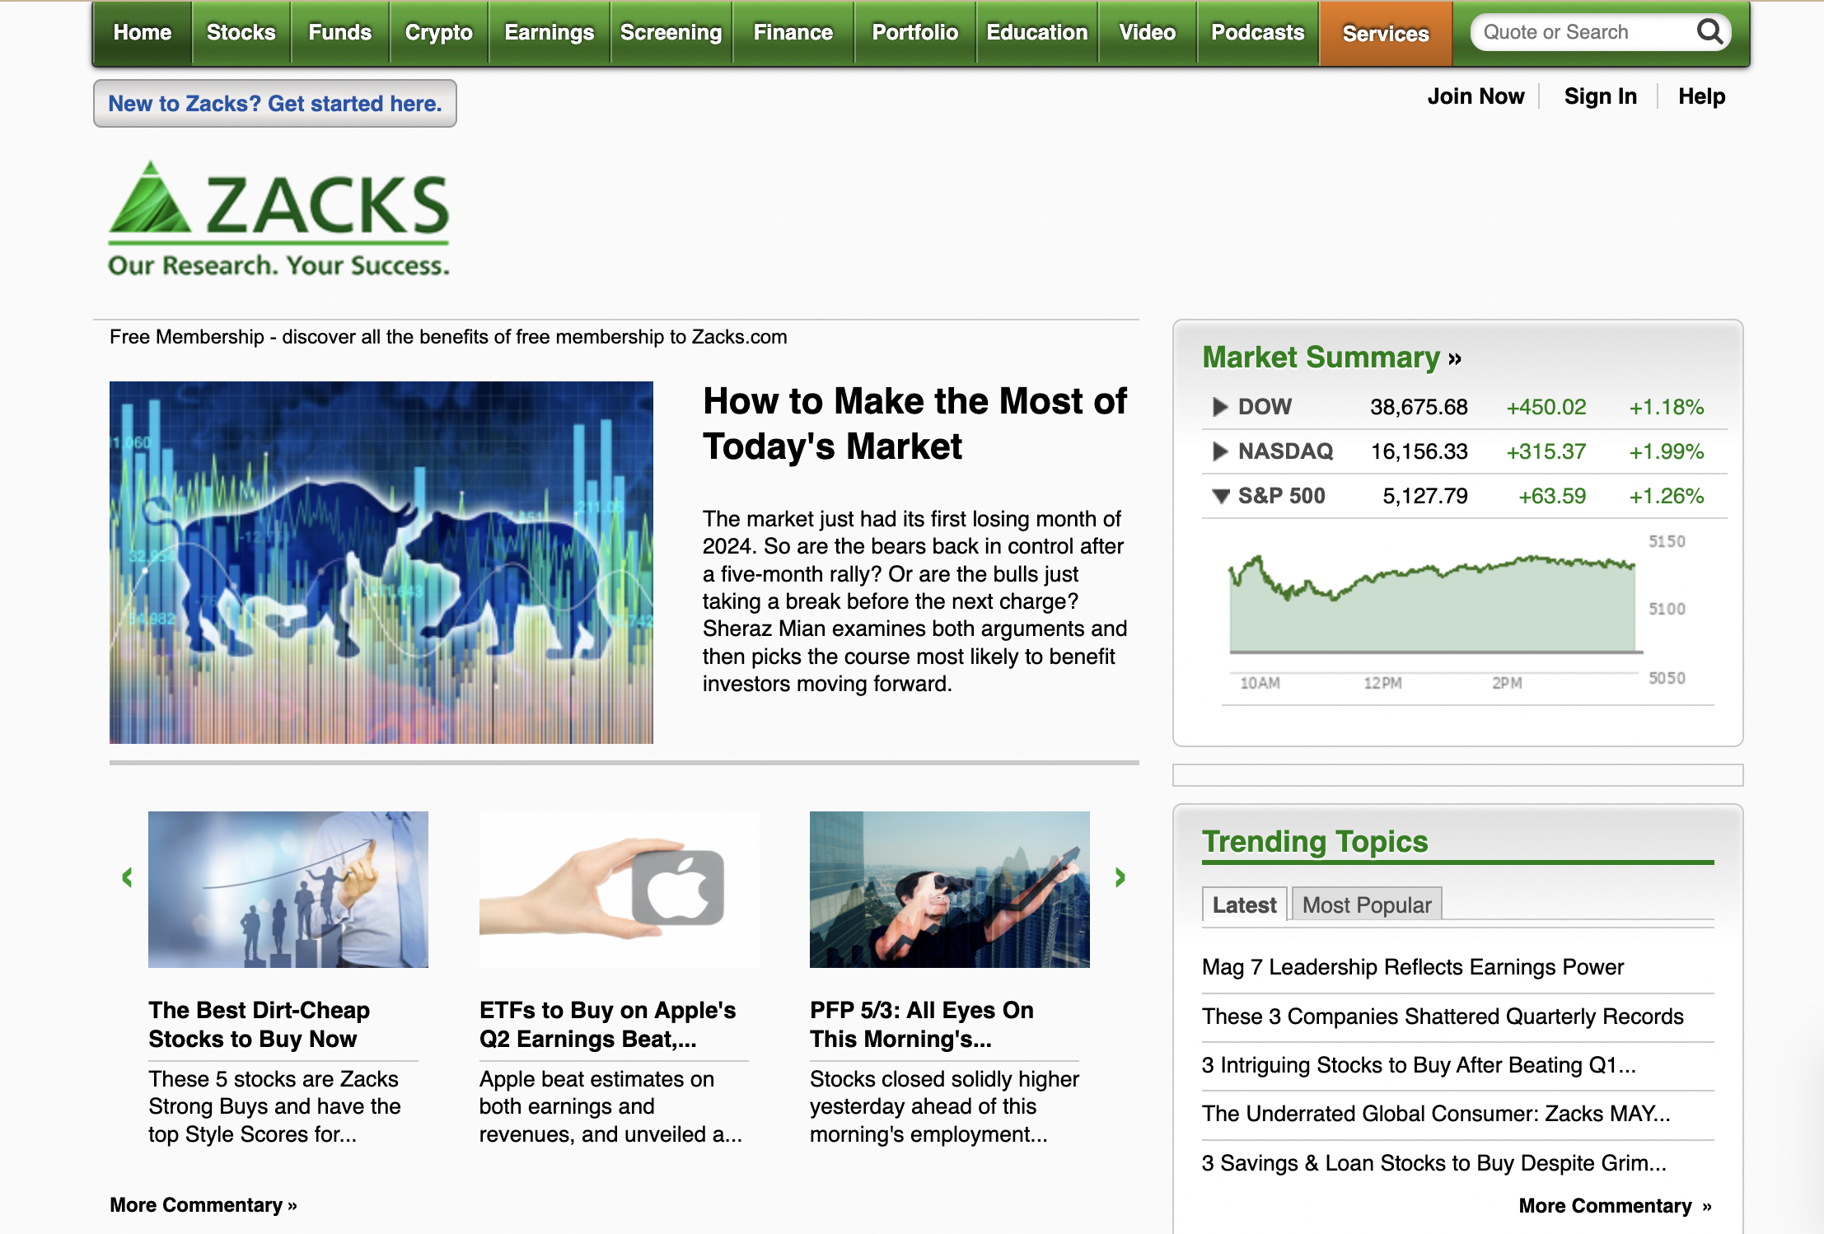Viewport: 1824px width, 1234px height.
Task: Click the search magnifier icon
Action: tap(1710, 33)
